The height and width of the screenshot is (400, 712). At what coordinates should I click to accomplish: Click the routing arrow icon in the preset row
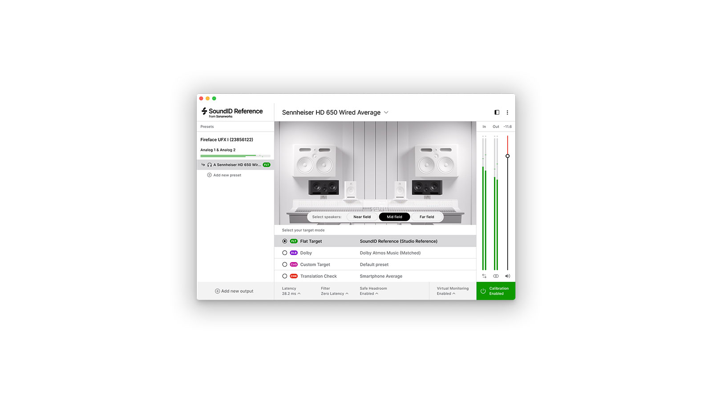click(x=203, y=165)
